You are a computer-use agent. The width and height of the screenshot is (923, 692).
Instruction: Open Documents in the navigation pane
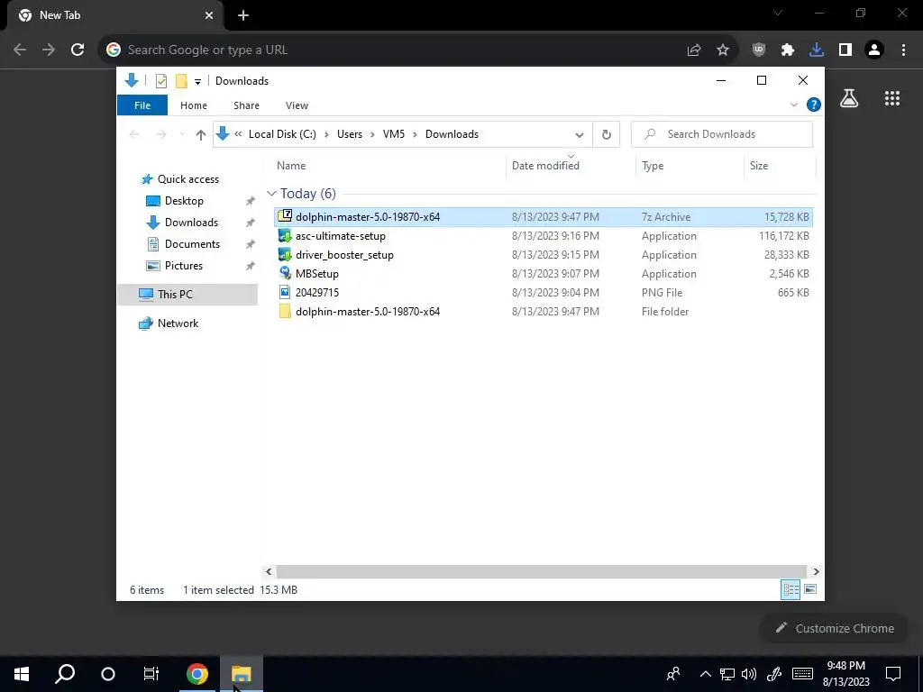click(x=192, y=243)
